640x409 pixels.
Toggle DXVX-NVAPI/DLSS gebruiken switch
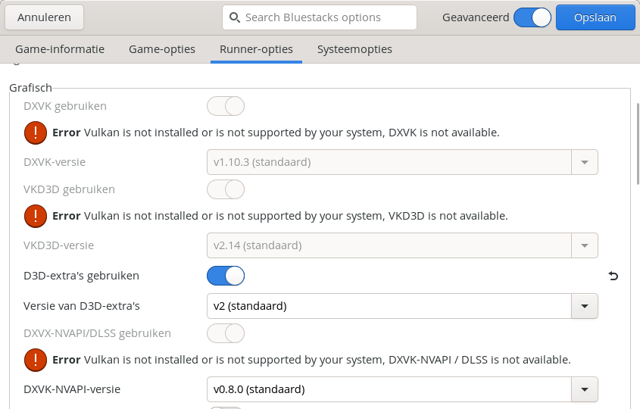pyautogui.click(x=226, y=333)
